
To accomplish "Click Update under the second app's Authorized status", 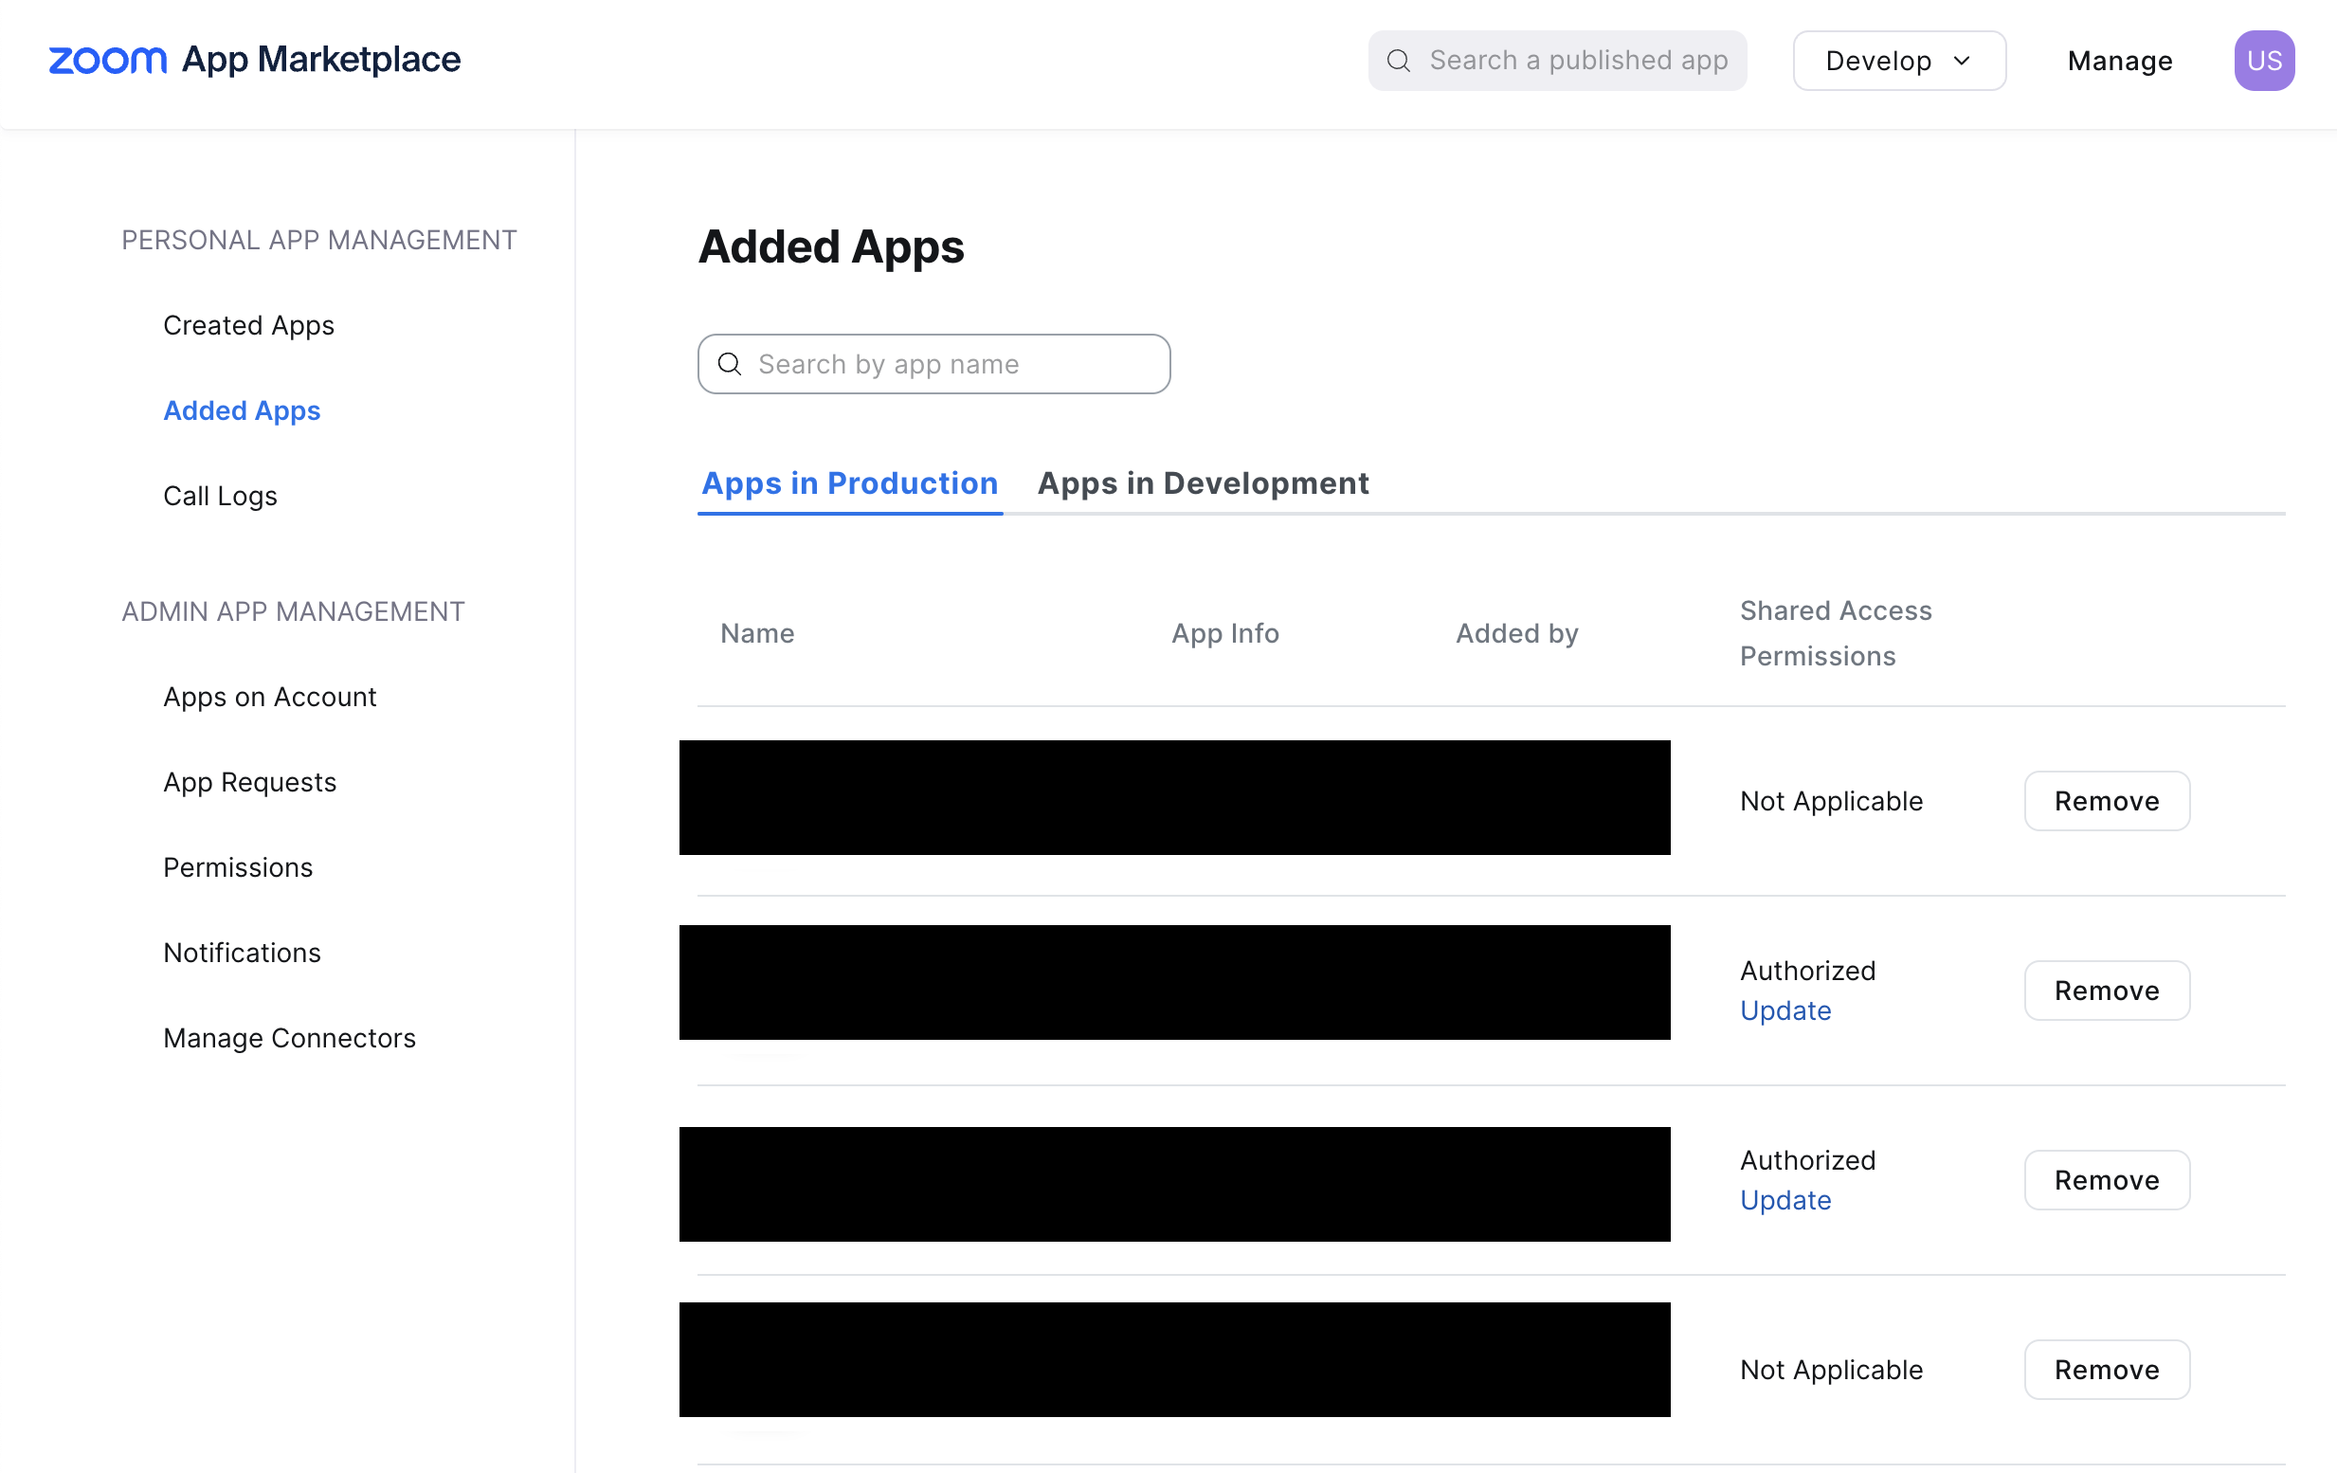I will coord(1784,1009).
